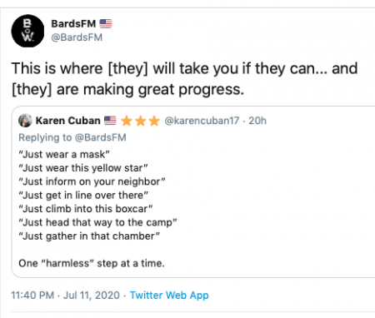The width and height of the screenshot is (375, 318).
Task: Open the @karencuban17 handle
Action: click(202, 121)
